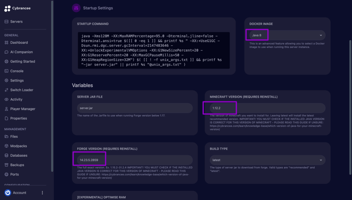Click the Jarfile name helper text

[121, 115]
